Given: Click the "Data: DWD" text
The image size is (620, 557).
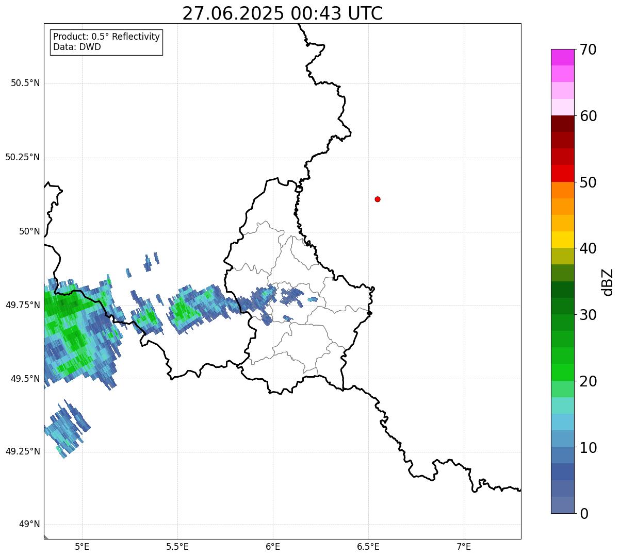Looking at the screenshot, I should point(77,47).
